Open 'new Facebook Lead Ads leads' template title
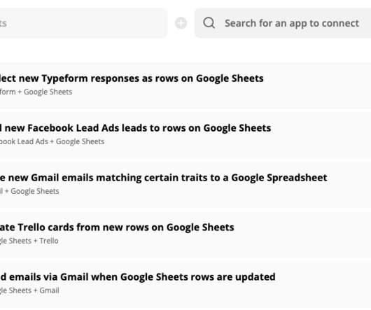The image size is (371, 310). pyautogui.click(x=135, y=128)
